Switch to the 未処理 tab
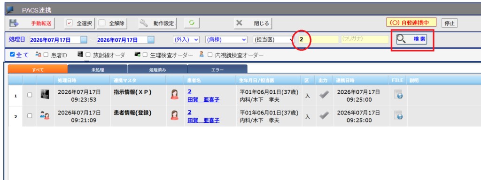Image resolution: width=481 pixels, height=180 pixels. click(98, 69)
